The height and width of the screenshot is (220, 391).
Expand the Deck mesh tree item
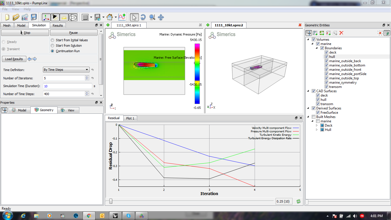click(317, 125)
